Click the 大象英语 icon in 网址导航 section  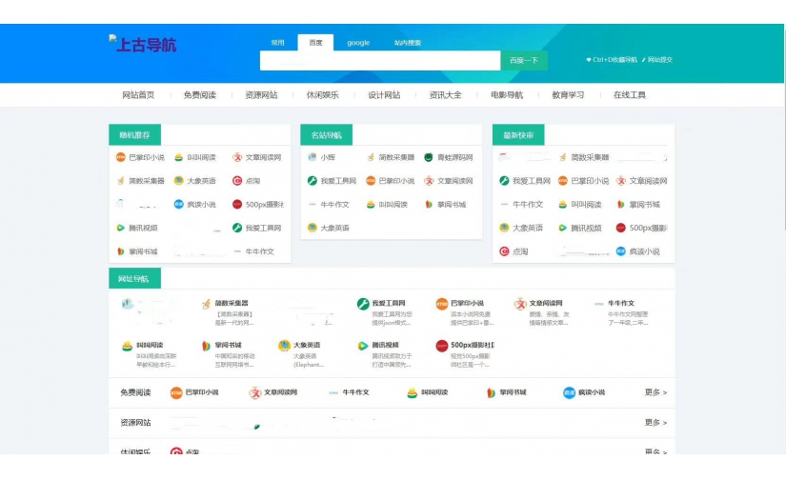(284, 346)
